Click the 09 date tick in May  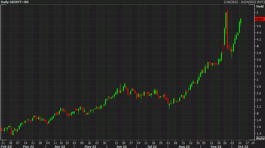82,143
